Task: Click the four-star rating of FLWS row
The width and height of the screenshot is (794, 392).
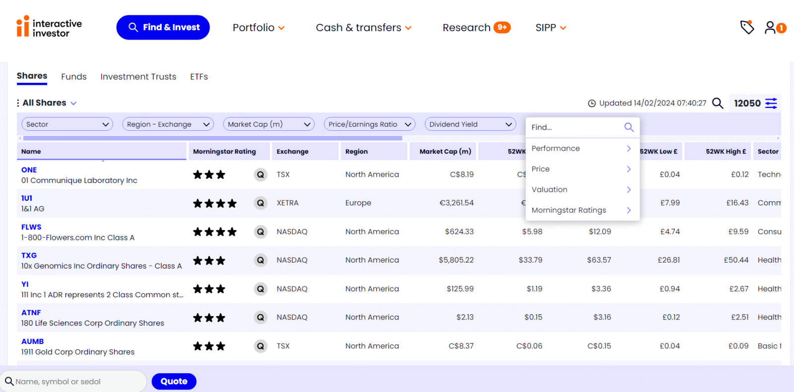Action: (x=215, y=231)
